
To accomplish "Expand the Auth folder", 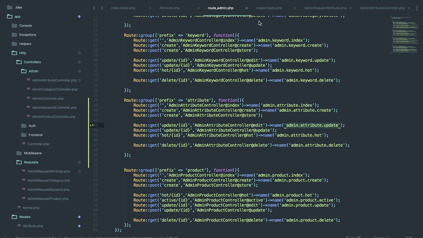I will pyautogui.click(x=23, y=126).
